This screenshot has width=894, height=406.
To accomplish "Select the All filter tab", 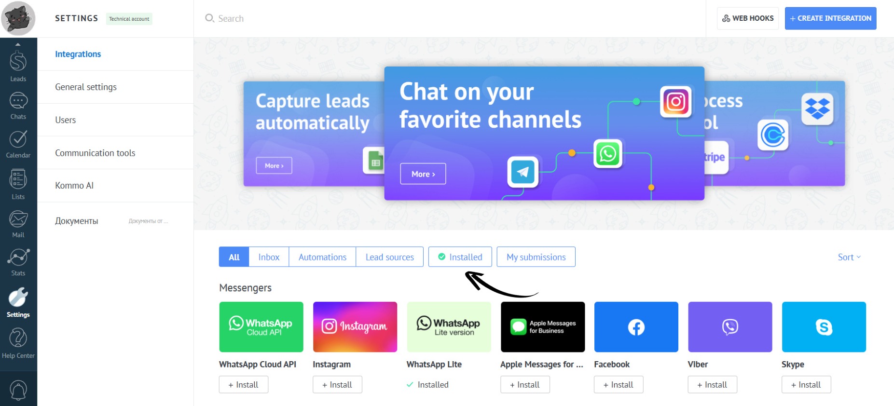I will point(234,257).
